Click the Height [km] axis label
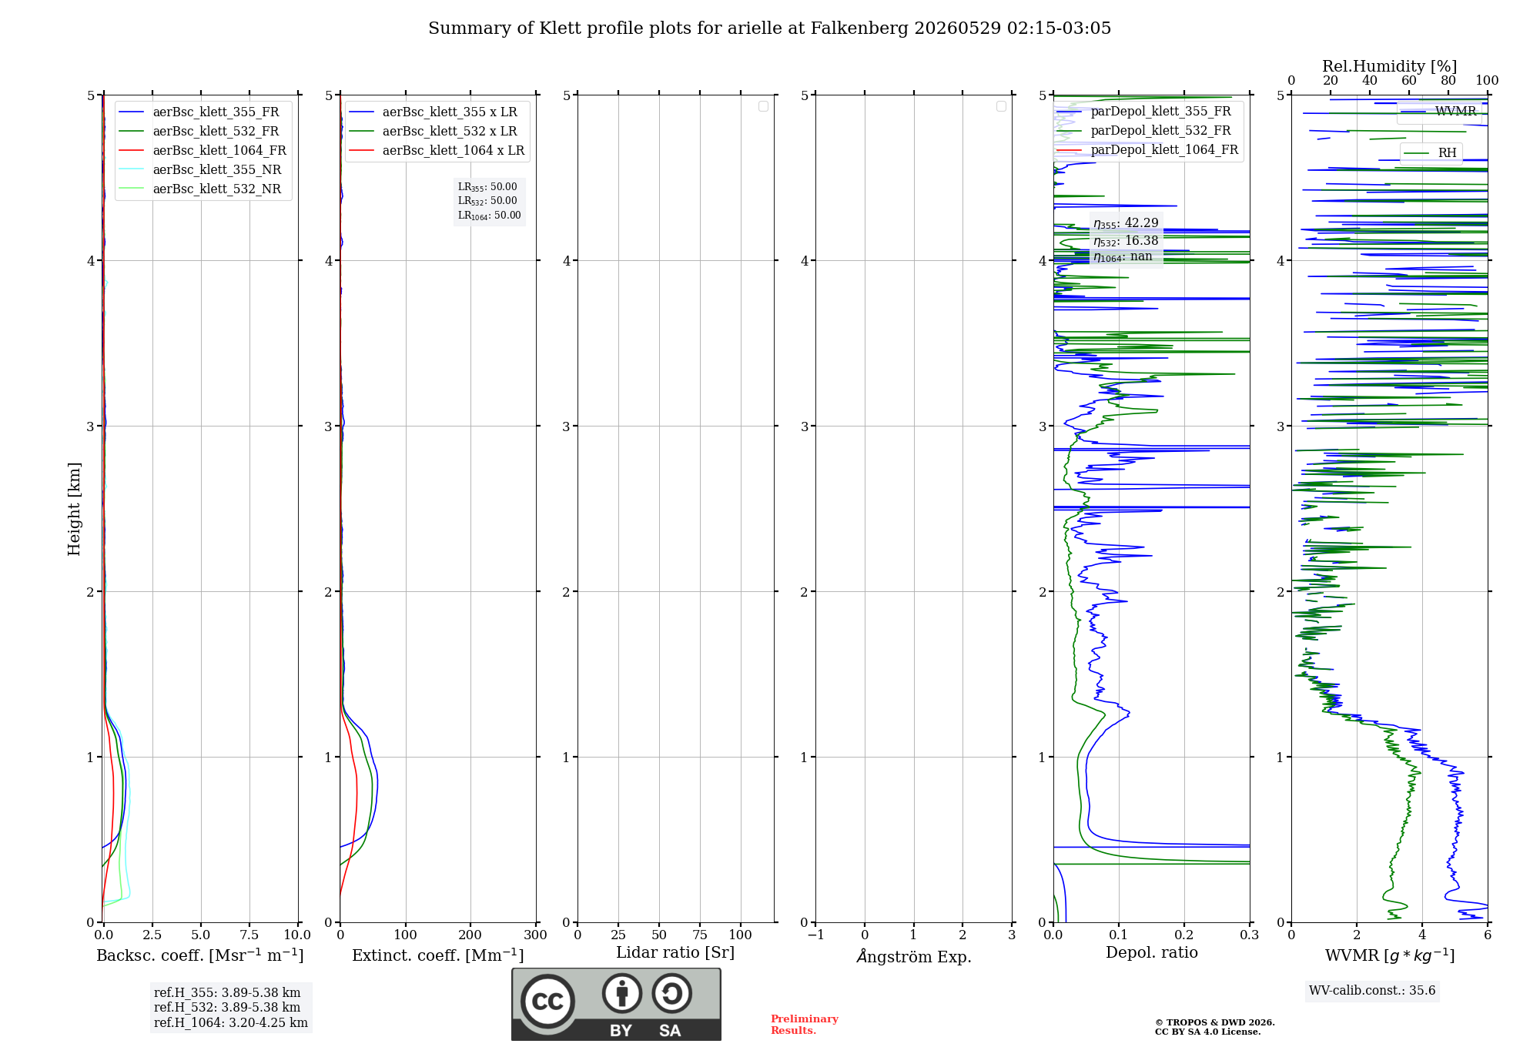Screen dimensions: 1540x1047 tap(74, 509)
